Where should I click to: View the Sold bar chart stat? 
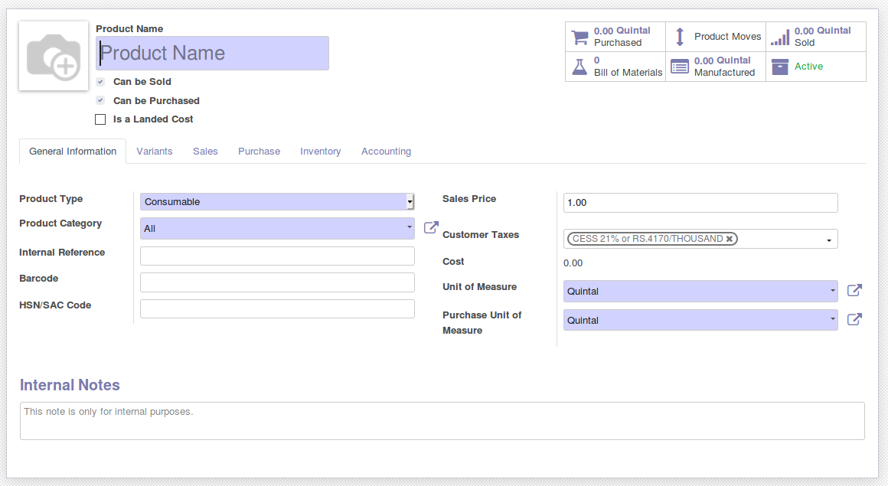pos(779,37)
